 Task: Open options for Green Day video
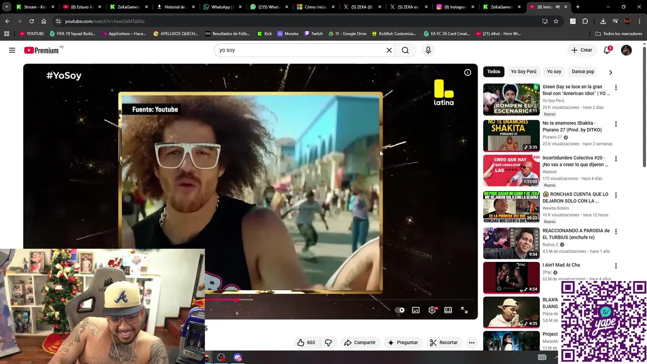coord(616,87)
